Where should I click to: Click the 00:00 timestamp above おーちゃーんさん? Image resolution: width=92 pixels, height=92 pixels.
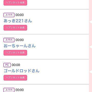pos(20,40)
